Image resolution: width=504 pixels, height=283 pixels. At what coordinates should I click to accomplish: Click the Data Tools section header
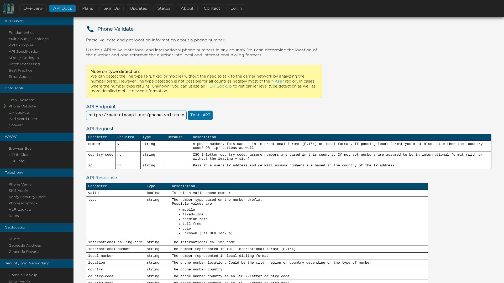(37, 88)
